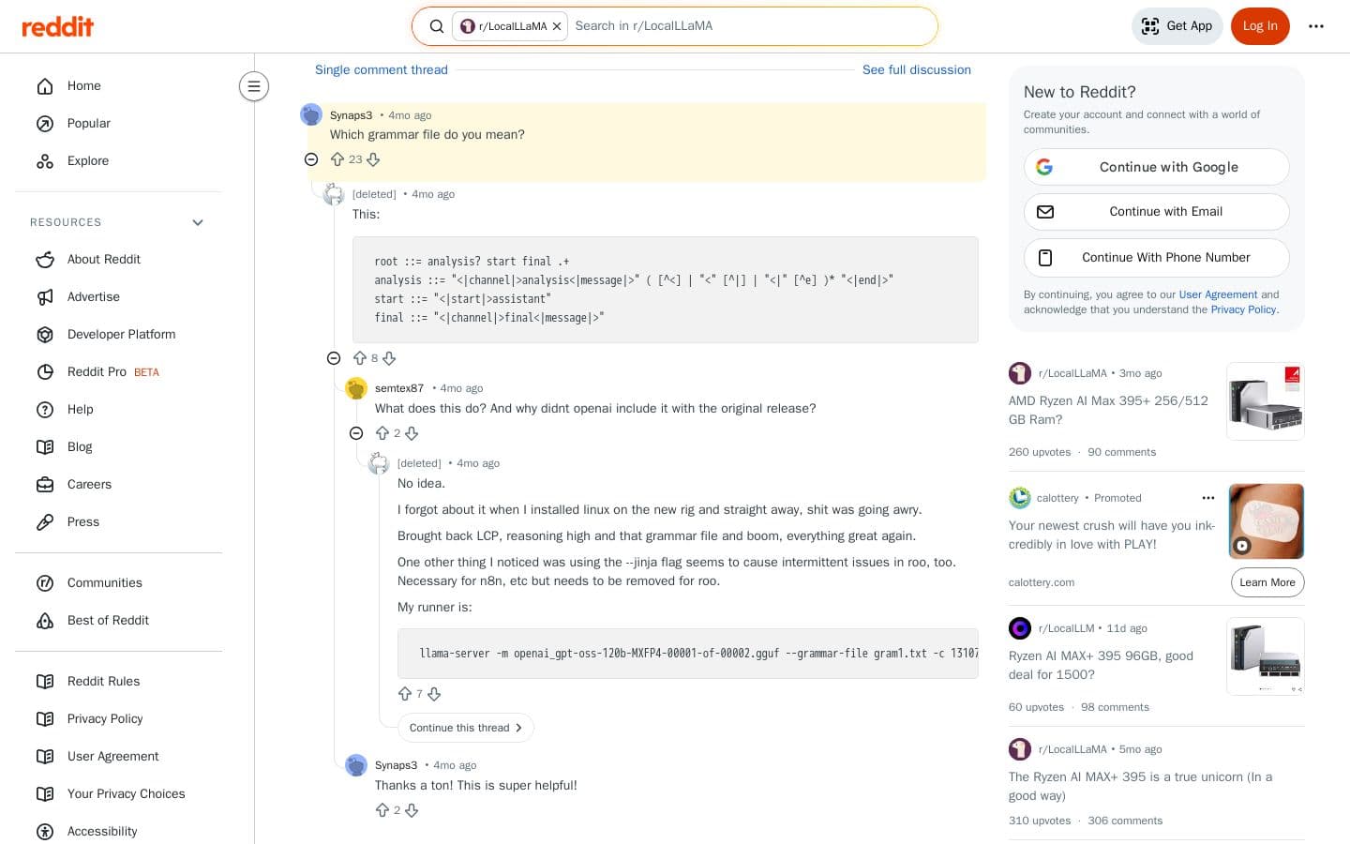Go to Popular in sidebar

click(88, 123)
